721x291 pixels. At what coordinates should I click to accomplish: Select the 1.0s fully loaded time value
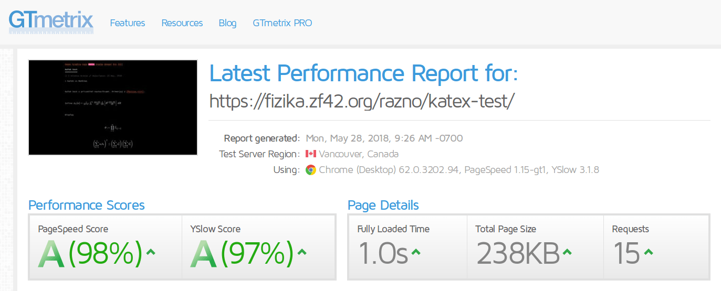tap(383, 254)
